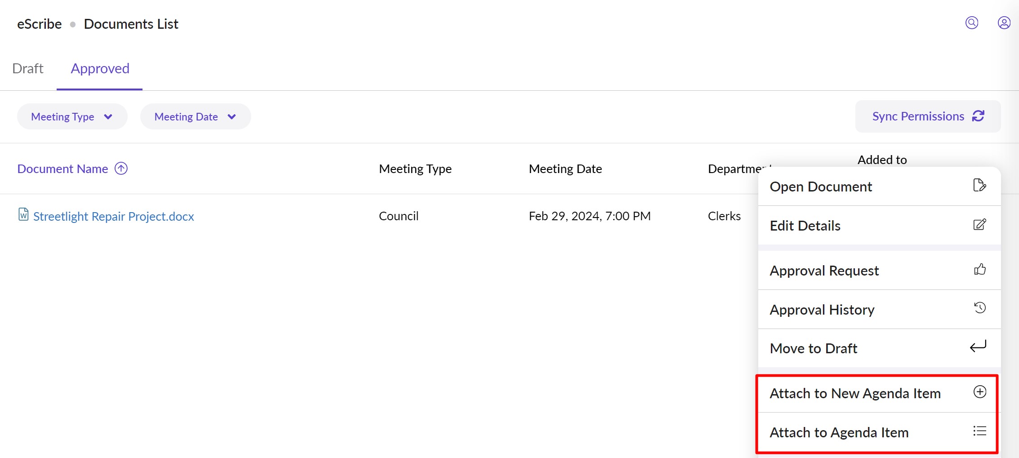Switch to the Draft tab
This screenshot has height=458, width=1019.
click(28, 69)
